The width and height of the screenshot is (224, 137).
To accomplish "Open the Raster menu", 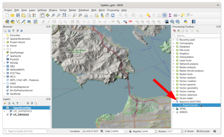I will tap(73, 10).
